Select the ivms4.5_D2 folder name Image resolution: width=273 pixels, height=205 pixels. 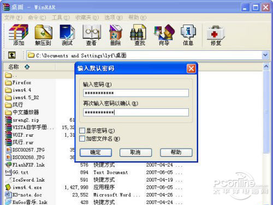[26, 97]
